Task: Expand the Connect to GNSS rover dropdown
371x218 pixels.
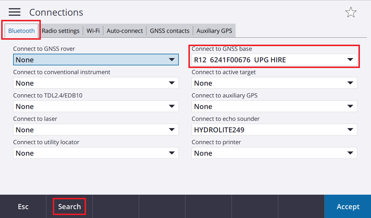Action: click(96, 60)
